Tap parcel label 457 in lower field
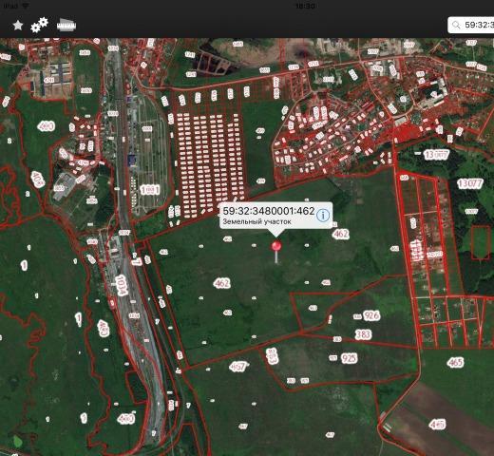Image resolution: width=494 pixels, height=456 pixels. (x=237, y=367)
